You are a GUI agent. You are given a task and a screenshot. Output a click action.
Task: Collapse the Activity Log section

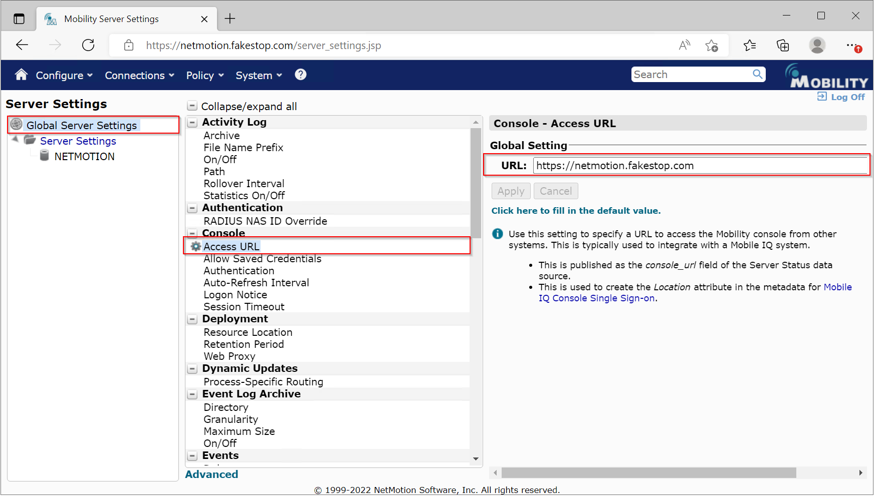(x=192, y=123)
